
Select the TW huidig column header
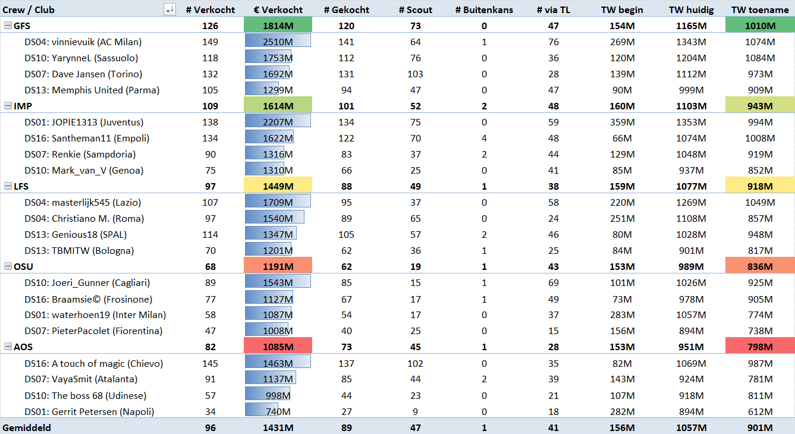tap(691, 10)
